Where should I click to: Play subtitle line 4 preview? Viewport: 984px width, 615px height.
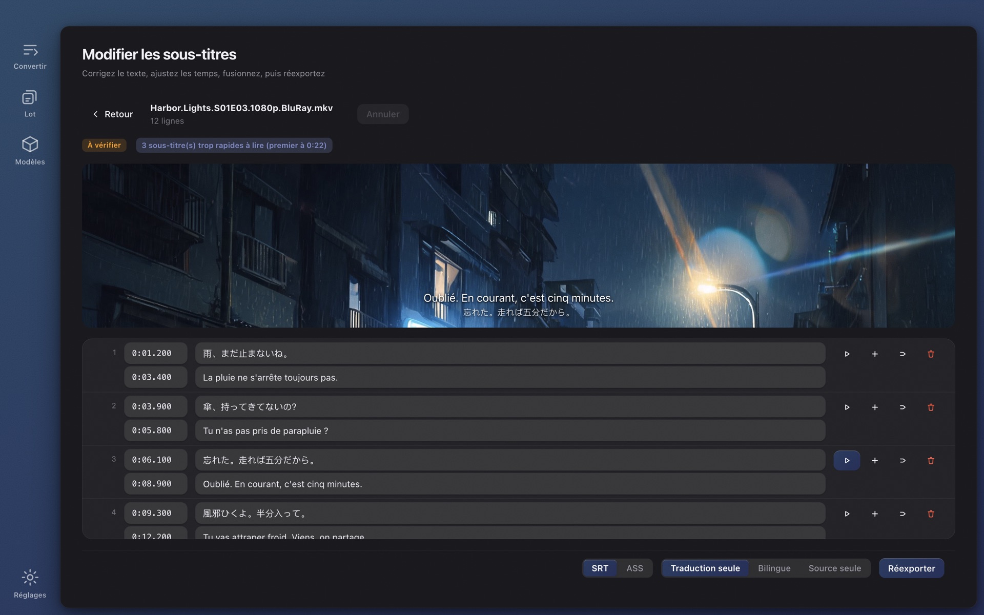tap(847, 514)
